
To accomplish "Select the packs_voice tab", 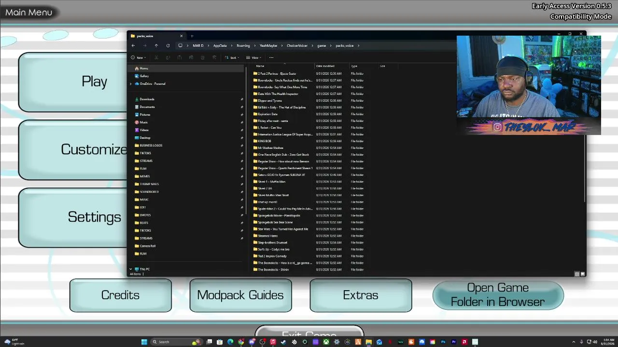I will (x=156, y=36).
